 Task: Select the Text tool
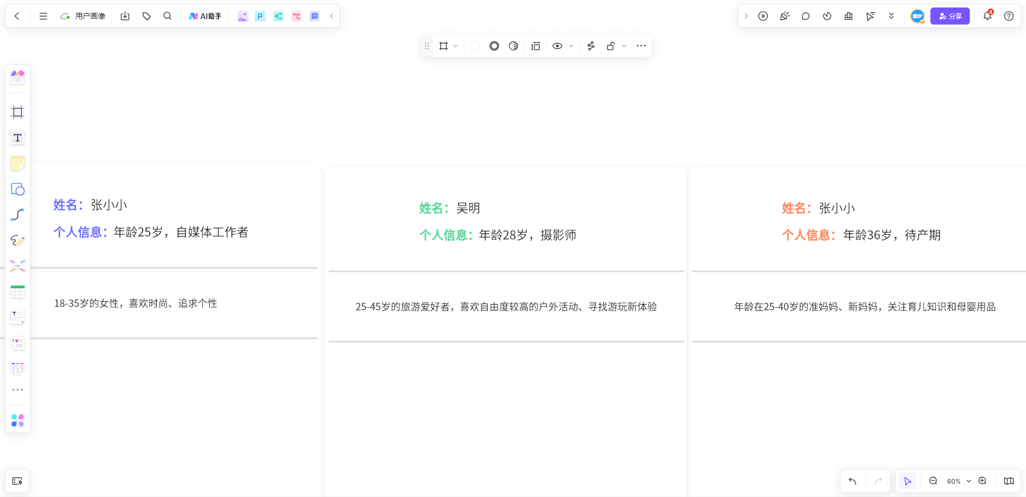tap(18, 138)
